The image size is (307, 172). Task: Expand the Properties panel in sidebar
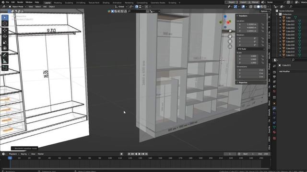237,83
